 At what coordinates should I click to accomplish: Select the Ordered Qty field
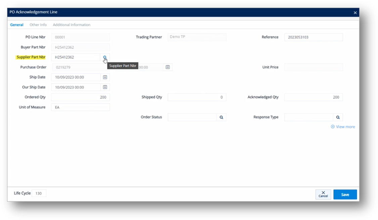81,97
